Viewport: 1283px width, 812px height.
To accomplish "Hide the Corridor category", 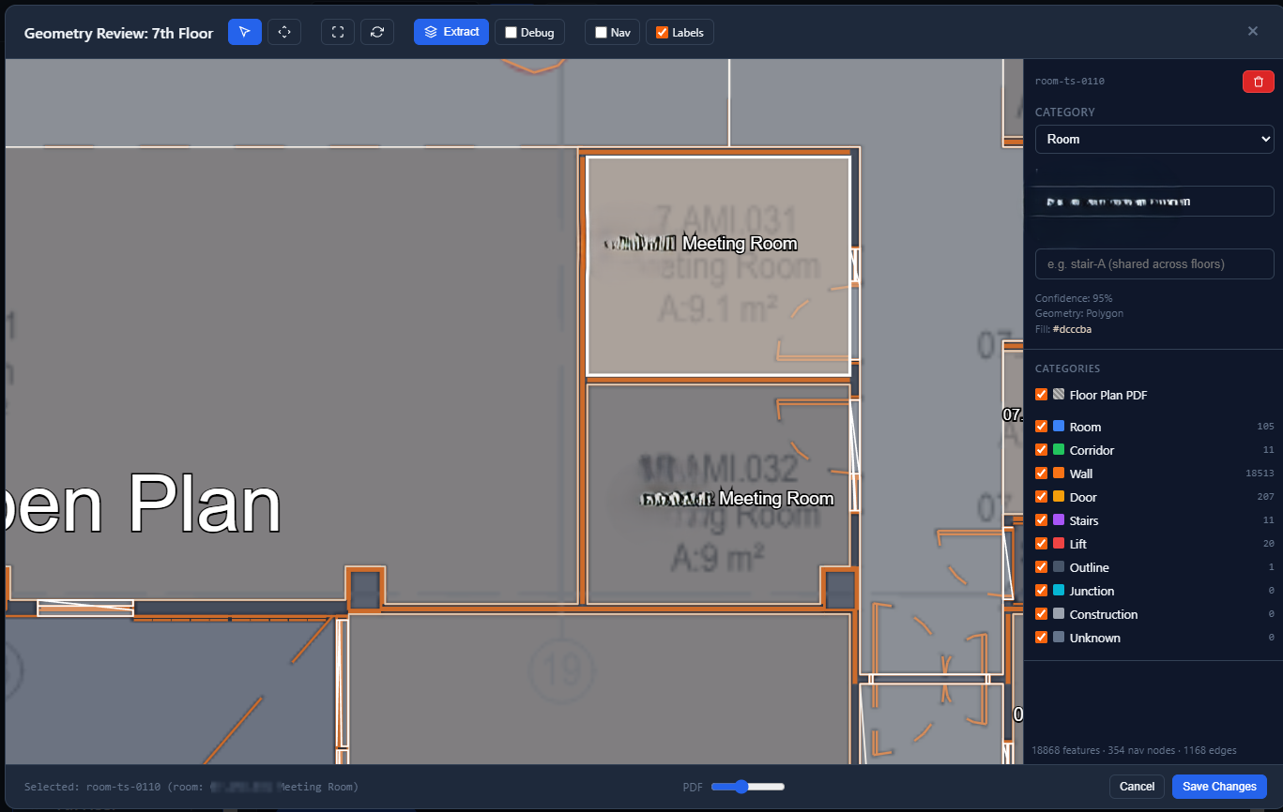I will (1041, 450).
